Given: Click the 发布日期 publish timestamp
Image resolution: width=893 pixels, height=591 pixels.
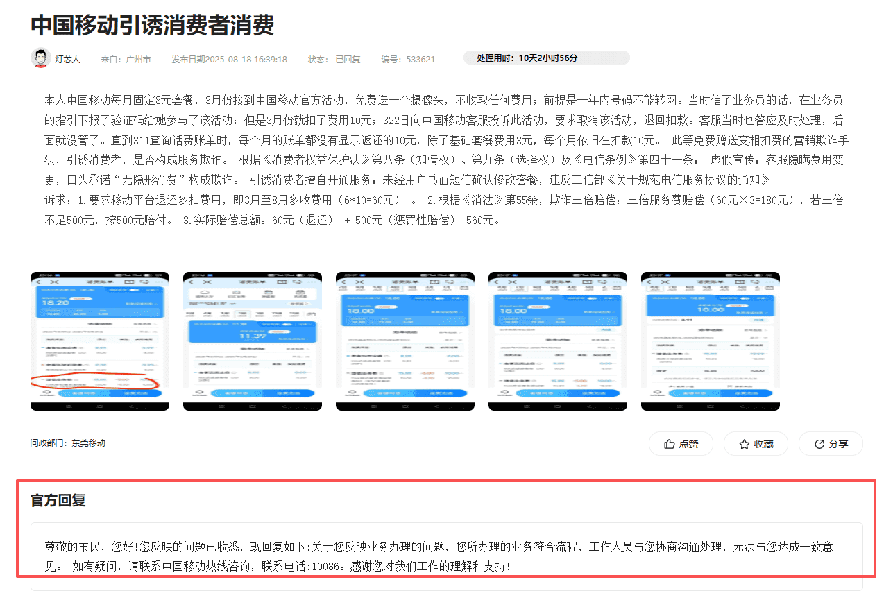Looking at the screenshot, I should tap(229, 59).
